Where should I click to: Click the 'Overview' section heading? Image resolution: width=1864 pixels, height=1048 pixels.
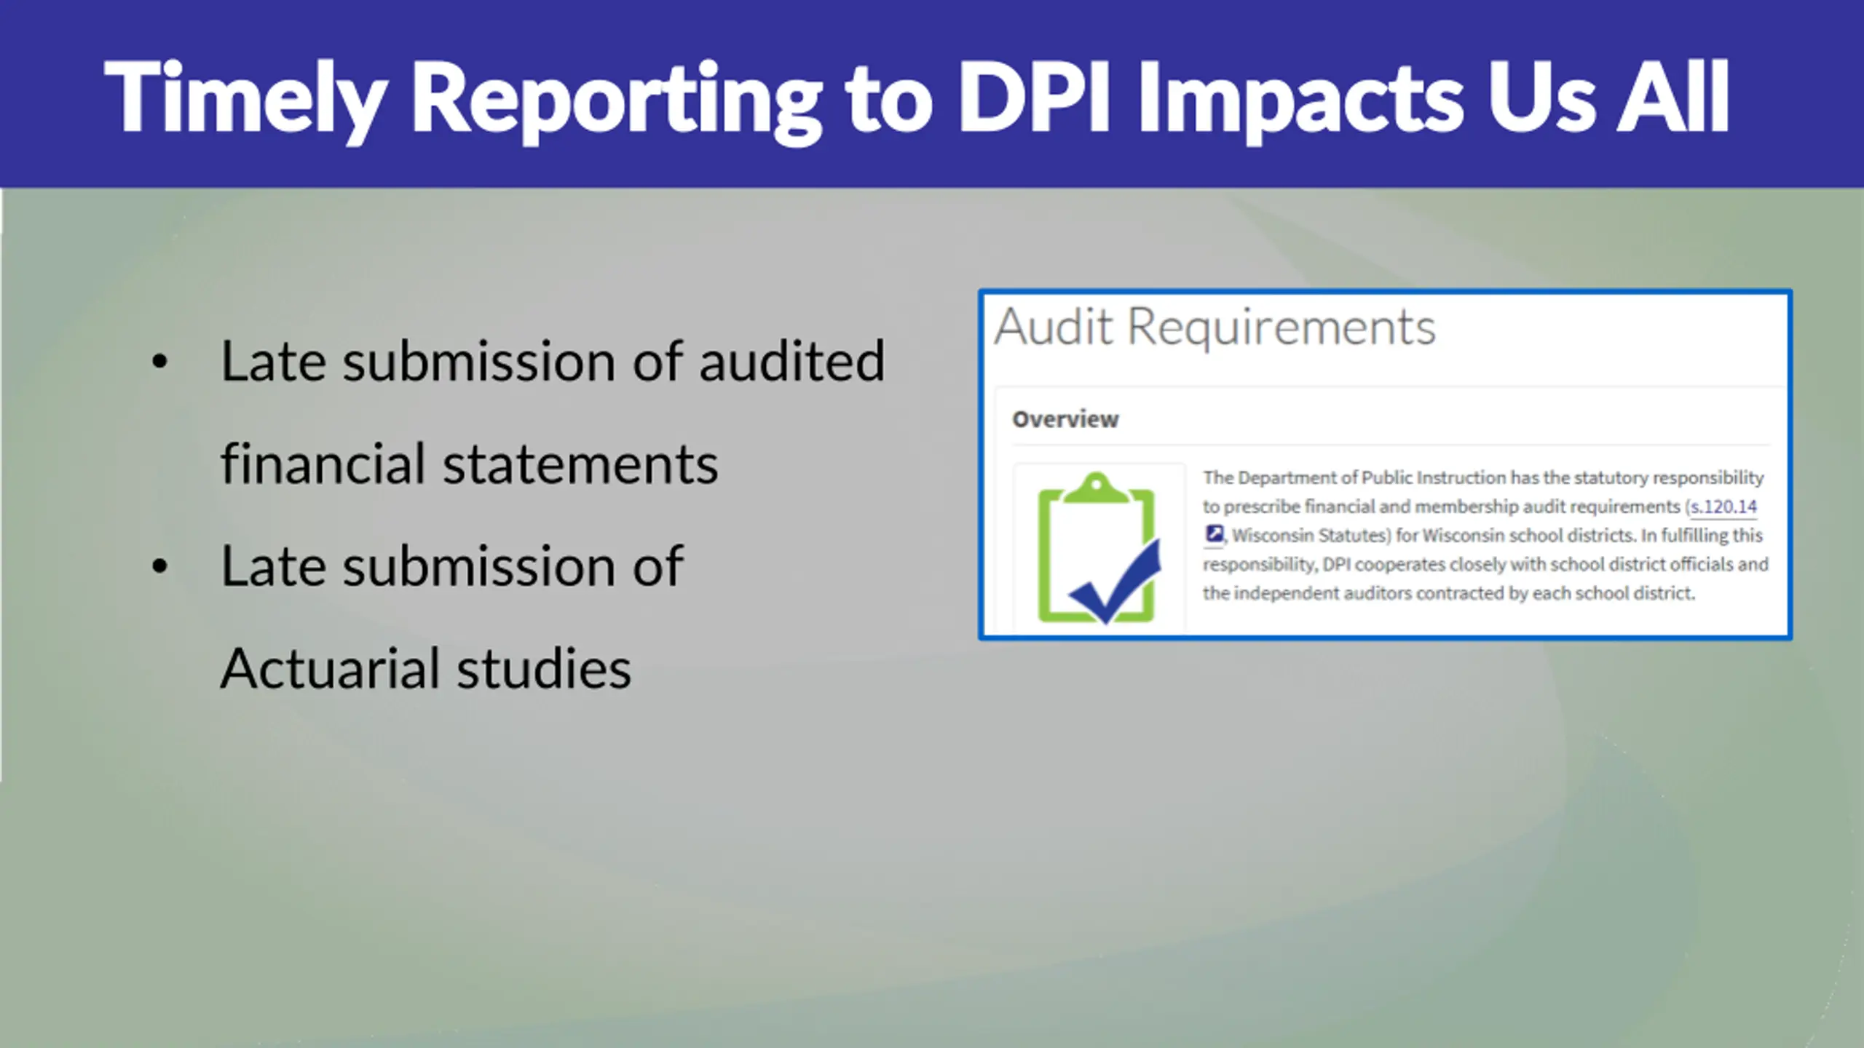point(1065,420)
